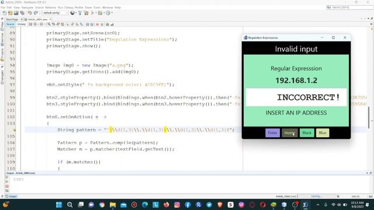Open Windows taskbar Search
The width and height of the screenshot is (374, 210).
pos(70,205)
